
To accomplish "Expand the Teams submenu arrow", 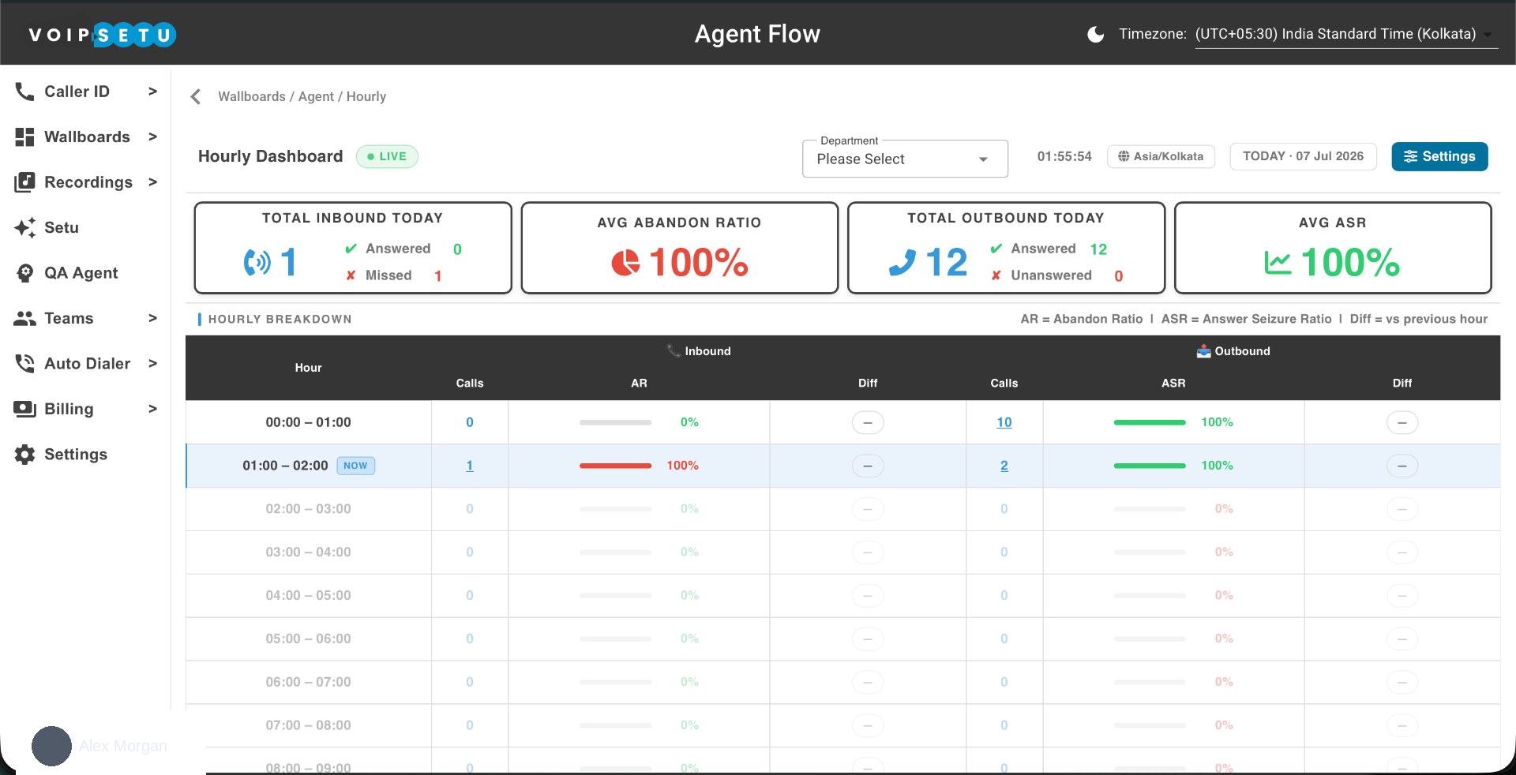I will [x=152, y=318].
